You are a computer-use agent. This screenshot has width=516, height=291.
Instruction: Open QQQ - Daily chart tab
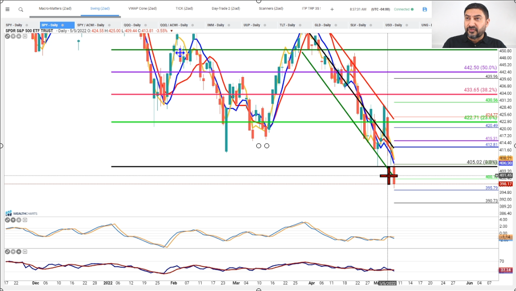tap(132, 25)
